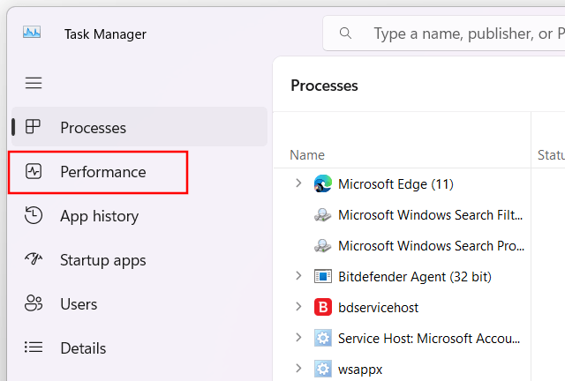Click the Users people icon
565x381 pixels.
click(x=34, y=303)
